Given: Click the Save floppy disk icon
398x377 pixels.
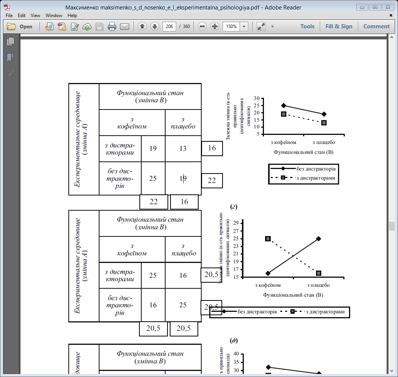Looking at the screenshot, I should [x=99, y=26].
